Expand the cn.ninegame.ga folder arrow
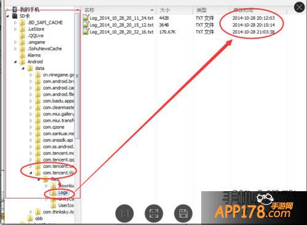 (x=31, y=75)
